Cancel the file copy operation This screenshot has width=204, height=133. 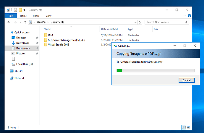[187, 80]
